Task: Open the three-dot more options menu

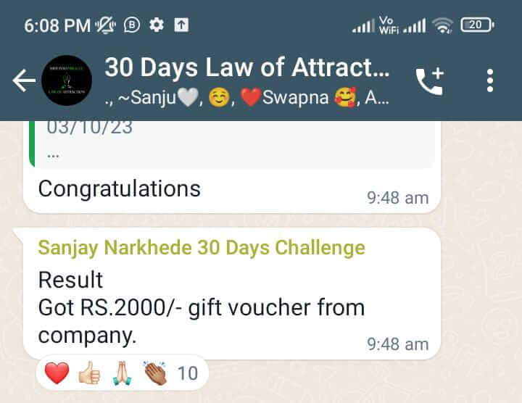Action: pyautogui.click(x=489, y=80)
